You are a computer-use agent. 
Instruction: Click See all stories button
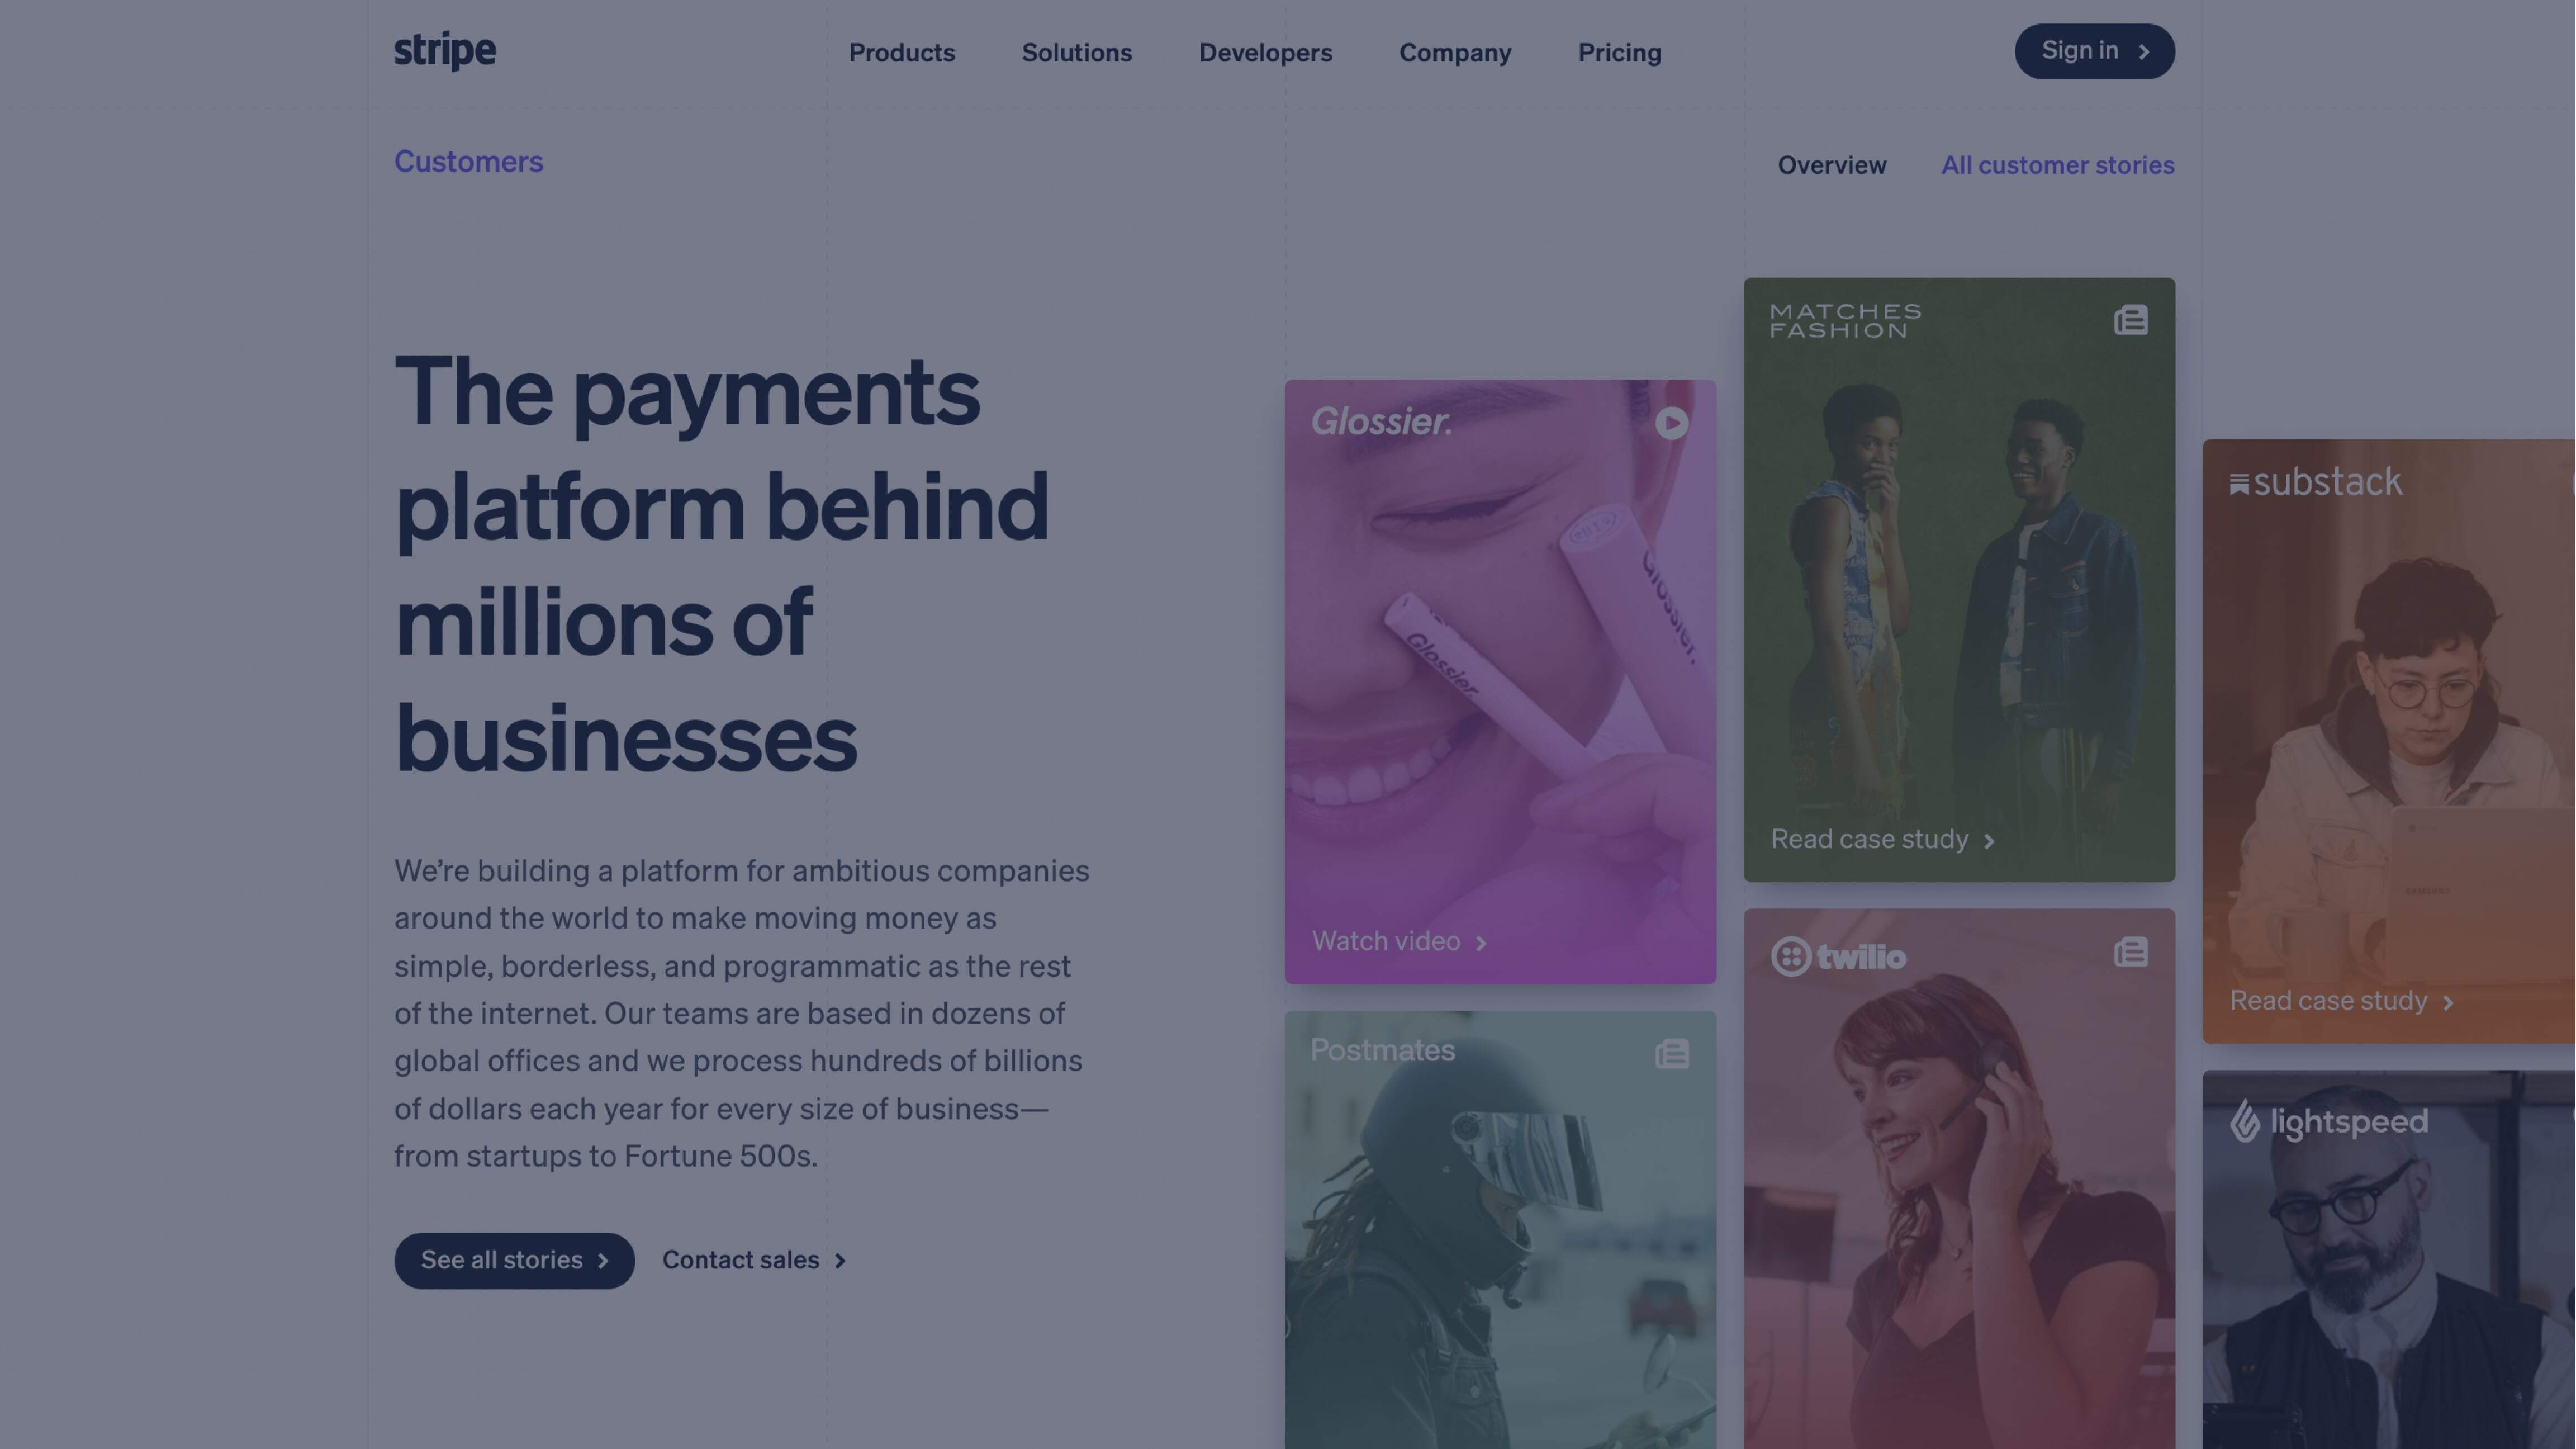click(514, 1260)
